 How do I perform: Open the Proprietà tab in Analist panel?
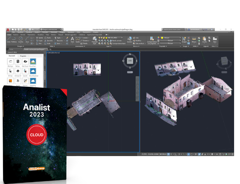23,56
